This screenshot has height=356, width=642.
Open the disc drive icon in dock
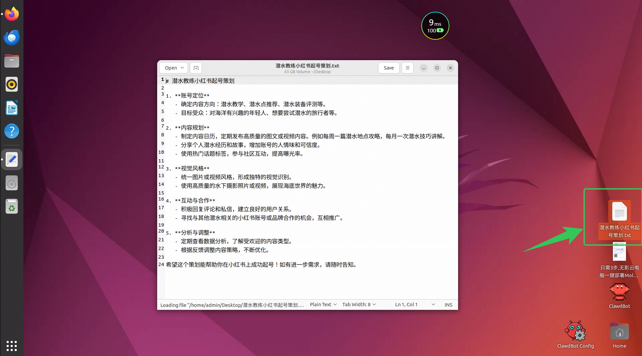[12, 183]
